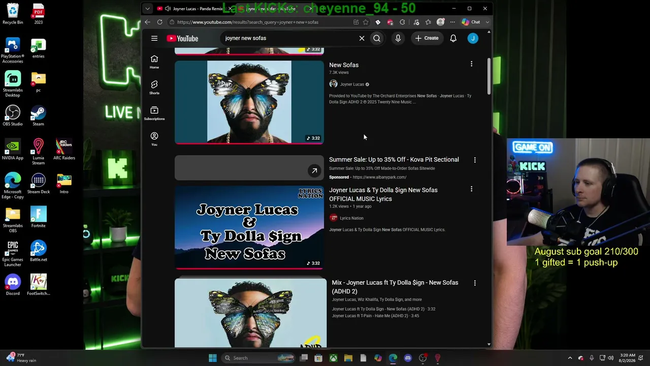
Task: Open the Joyner Lucas channel link
Action: click(352, 84)
